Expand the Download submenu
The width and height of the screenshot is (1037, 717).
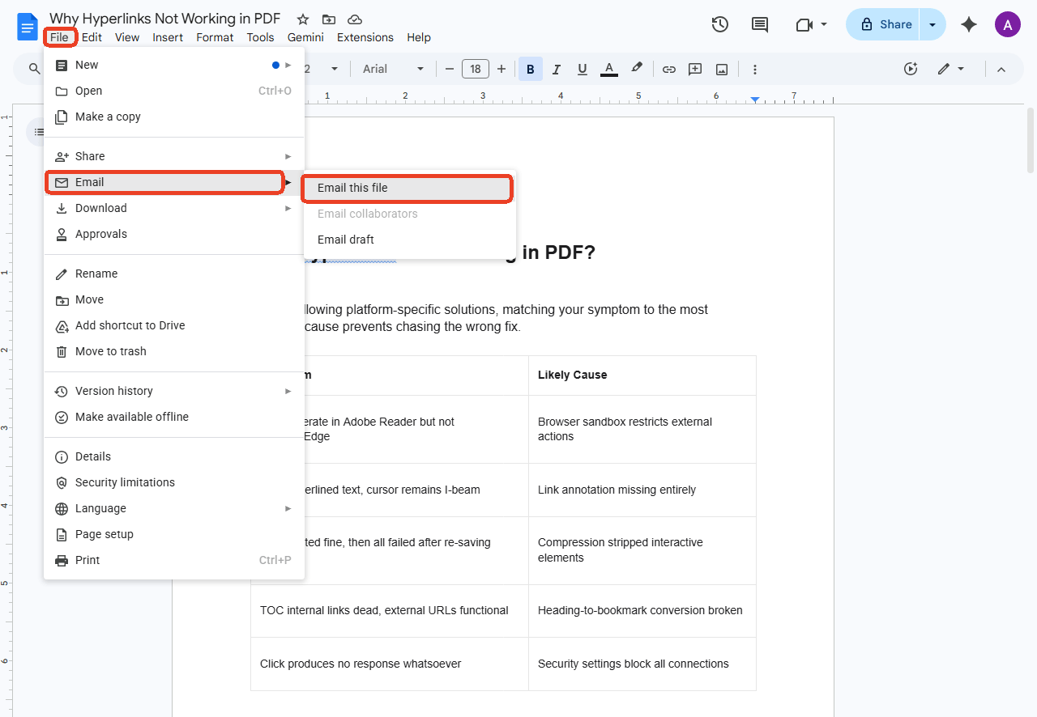coord(174,208)
